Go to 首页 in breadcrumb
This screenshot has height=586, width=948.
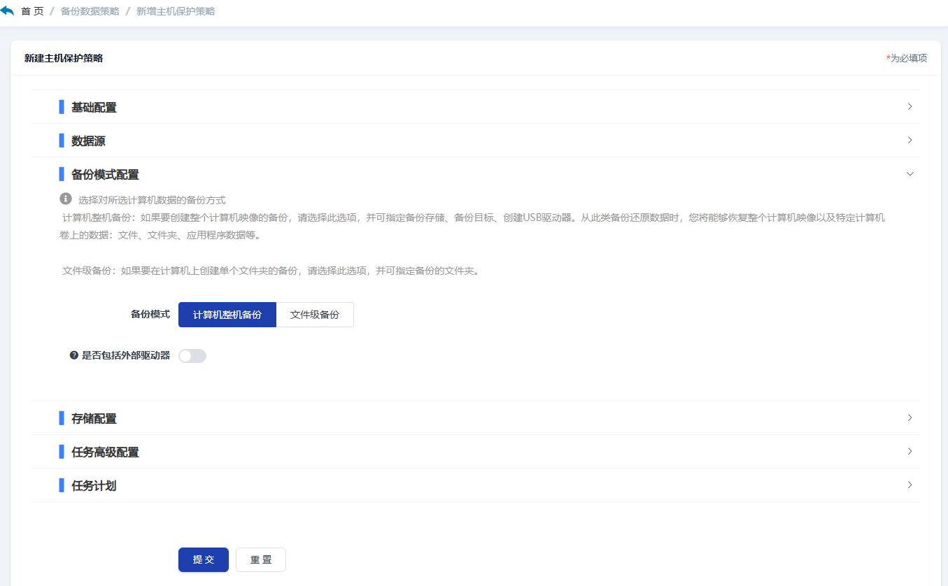point(32,12)
